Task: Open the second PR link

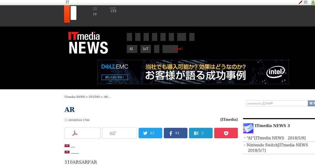Action: tap(75, 152)
